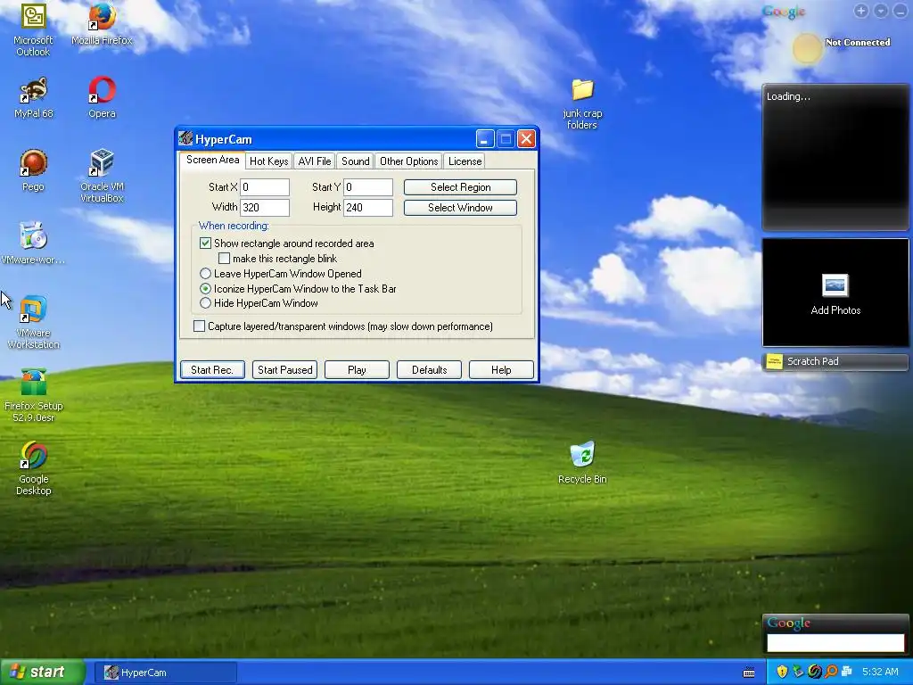Toggle Show rectangle around recorded area
The width and height of the screenshot is (913, 685).
205,243
